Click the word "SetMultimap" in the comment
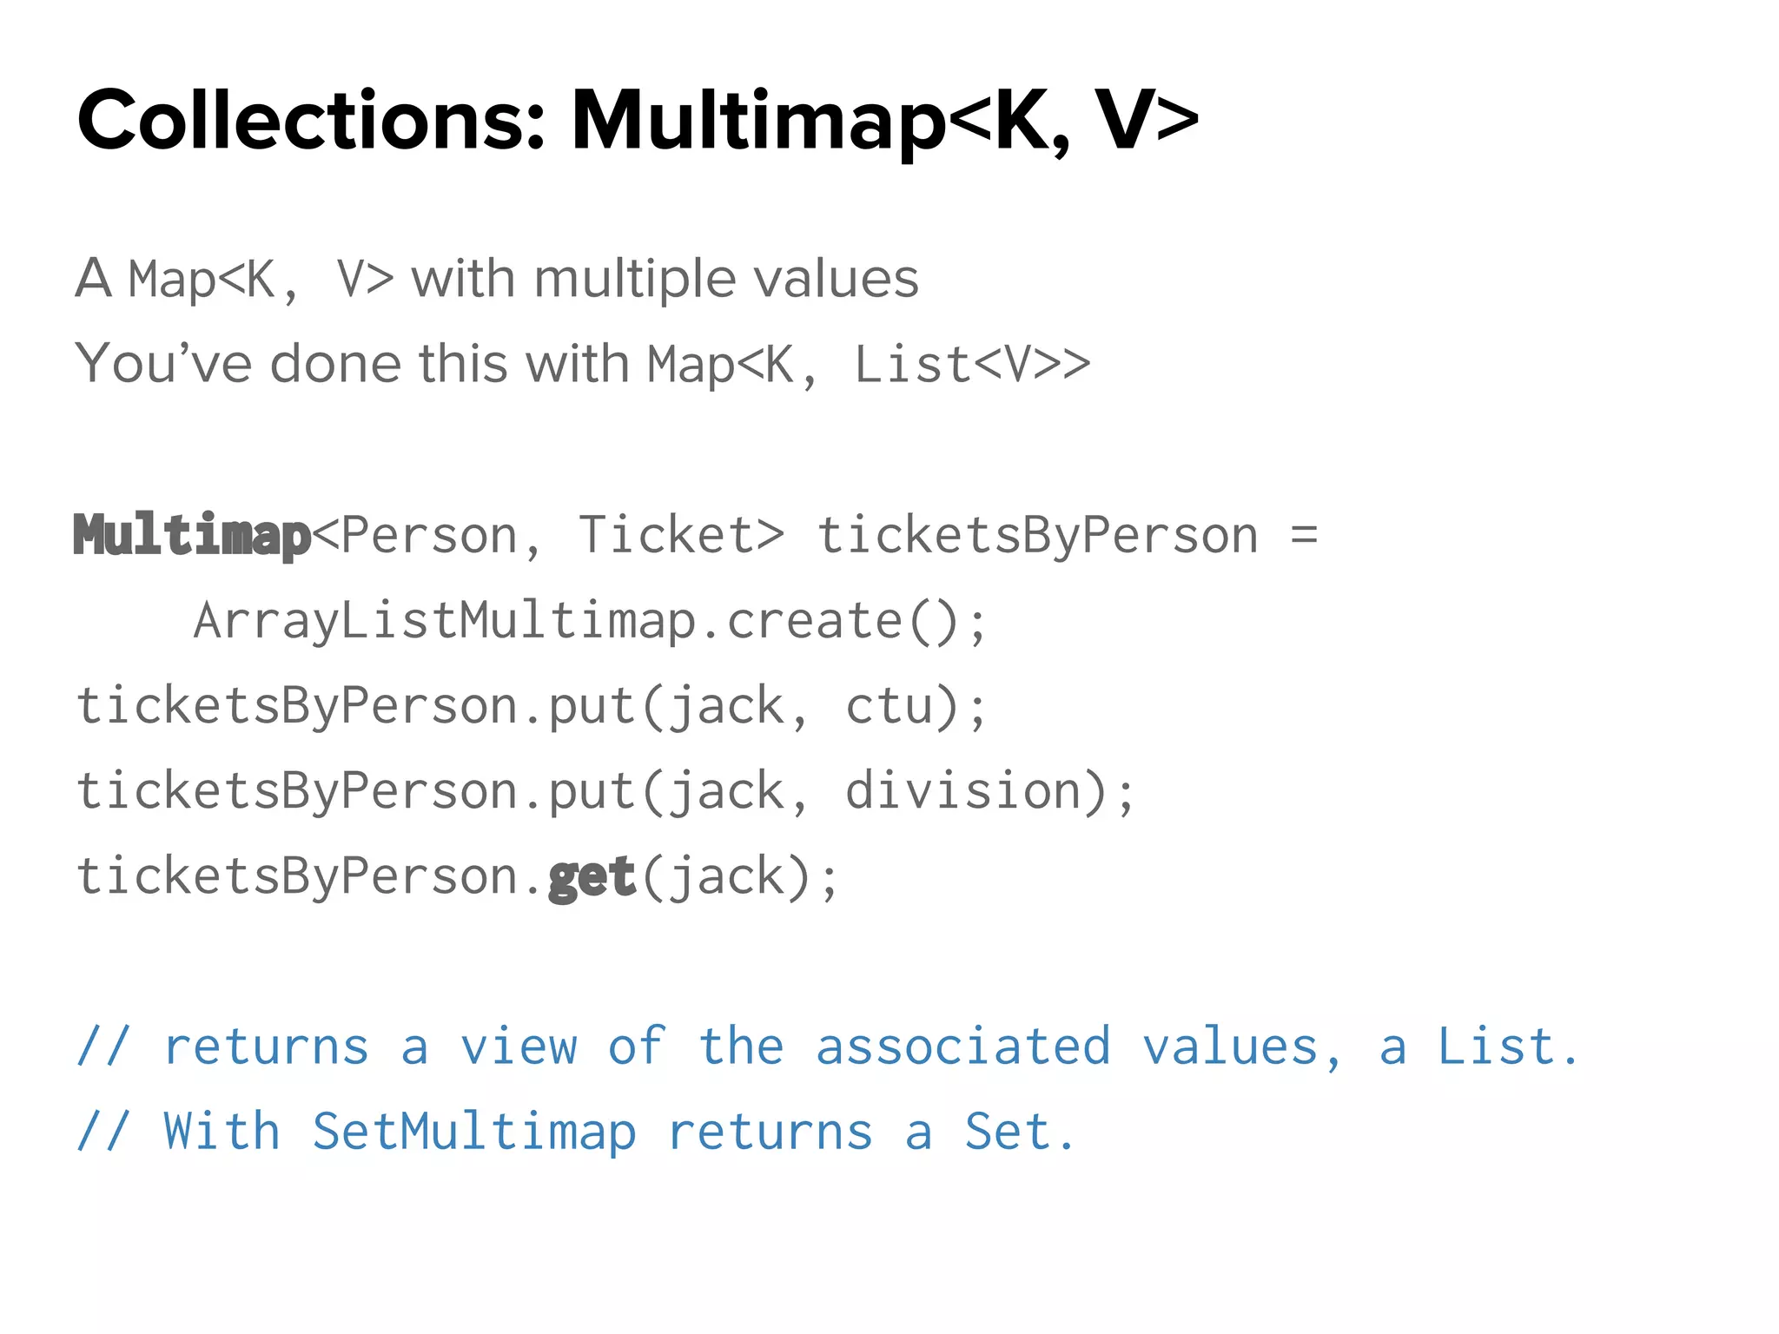Image resolution: width=1779 pixels, height=1334 pixels. [x=474, y=1132]
